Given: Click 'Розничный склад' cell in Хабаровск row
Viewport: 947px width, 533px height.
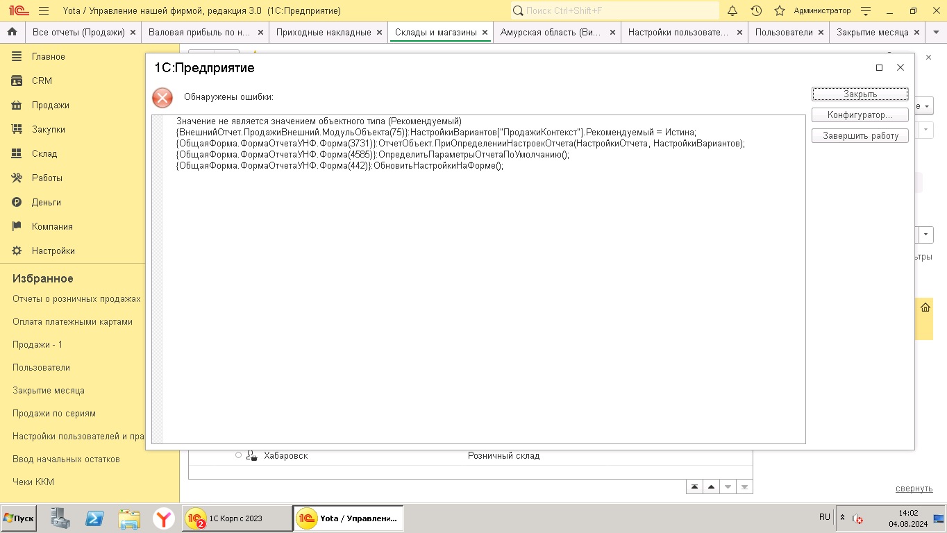Looking at the screenshot, I should tap(504, 456).
